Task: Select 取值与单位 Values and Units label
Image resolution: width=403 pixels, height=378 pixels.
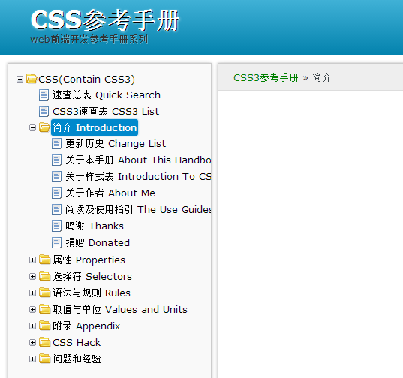Action: [x=120, y=310]
